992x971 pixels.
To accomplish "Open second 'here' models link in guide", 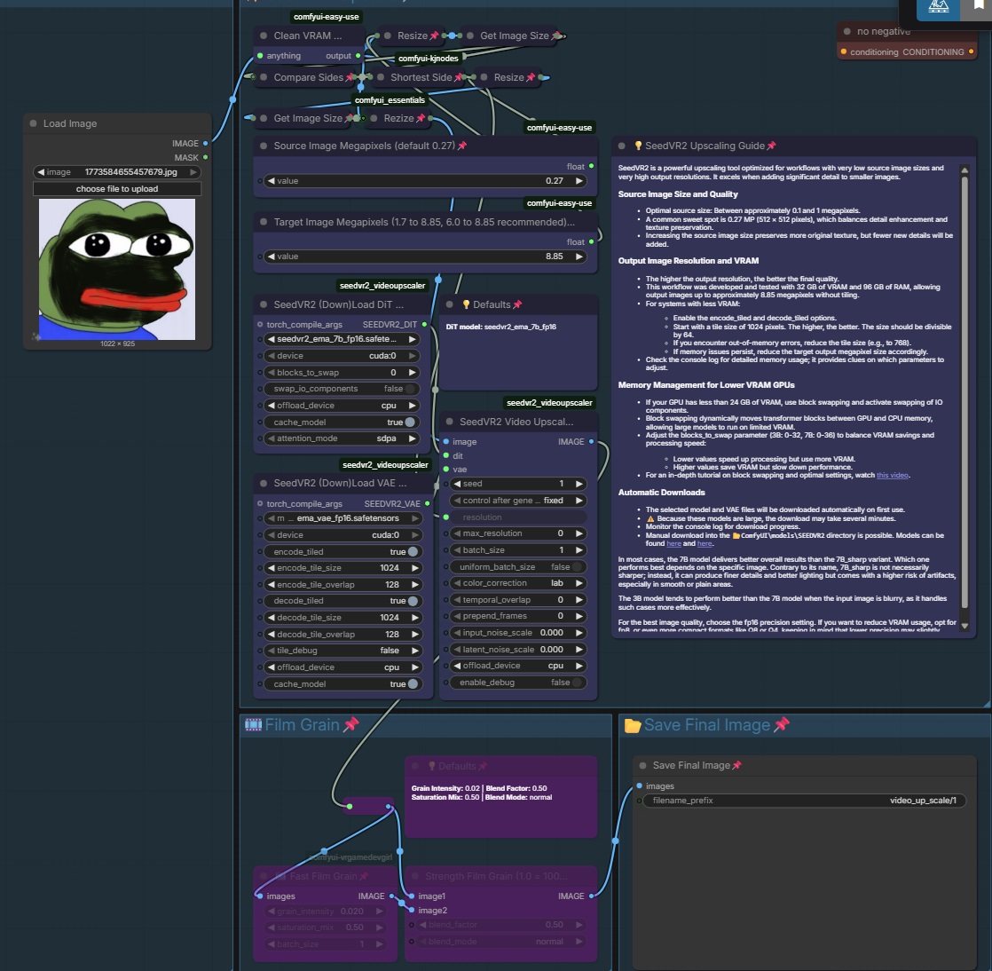I will point(705,543).
